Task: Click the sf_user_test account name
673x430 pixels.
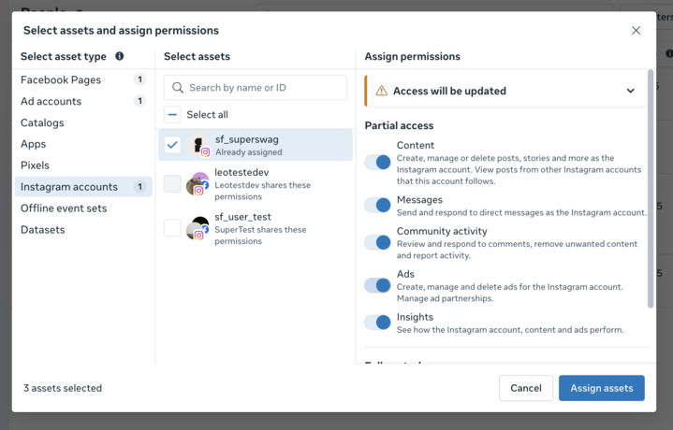Action: coord(243,217)
